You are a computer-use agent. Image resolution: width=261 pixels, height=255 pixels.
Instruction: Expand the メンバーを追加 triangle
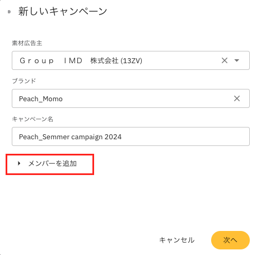click(19, 163)
